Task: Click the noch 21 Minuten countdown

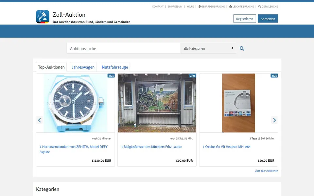Action: tap(101, 139)
